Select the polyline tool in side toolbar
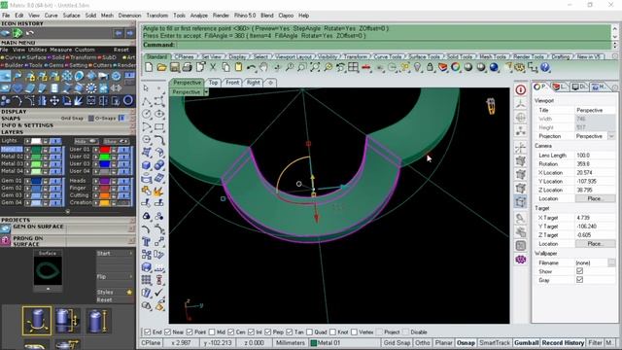The height and width of the screenshot is (350, 622). pos(147,101)
